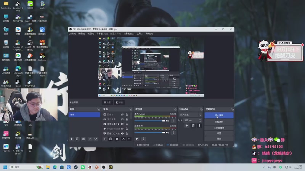Remove selected source with trash icon
The image size is (305, 171).
click(x=111, y=139)
